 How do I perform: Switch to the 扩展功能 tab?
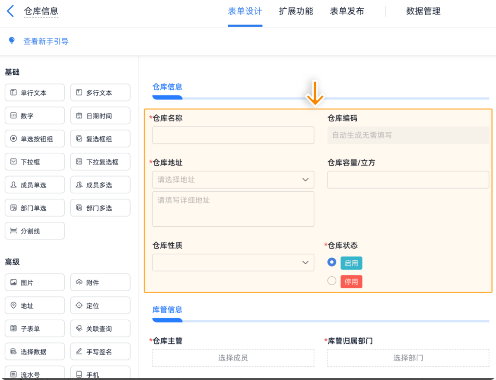(x=296, y=12)
